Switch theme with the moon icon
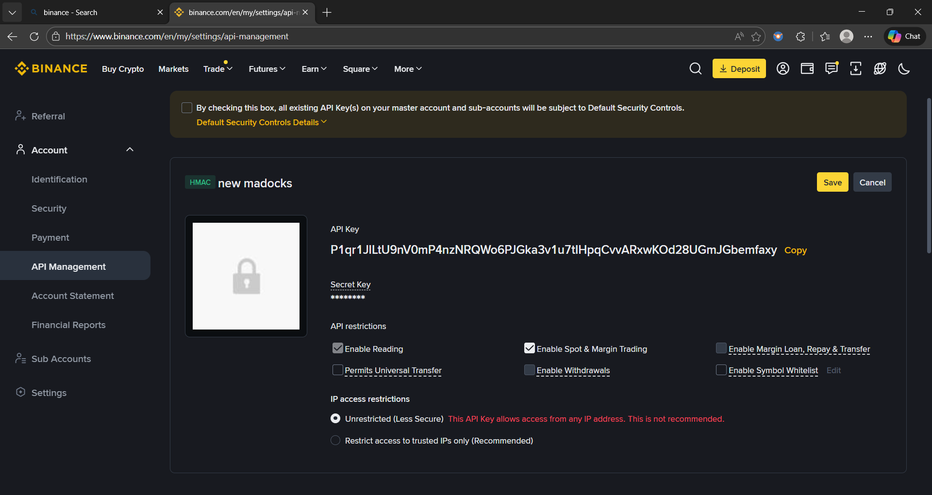Viewport: 932px width, 495px height. coord(904,69)
